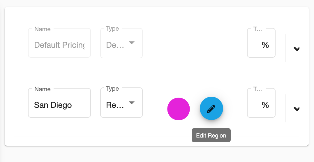Open the magenta region color swatch

(179, 109)
